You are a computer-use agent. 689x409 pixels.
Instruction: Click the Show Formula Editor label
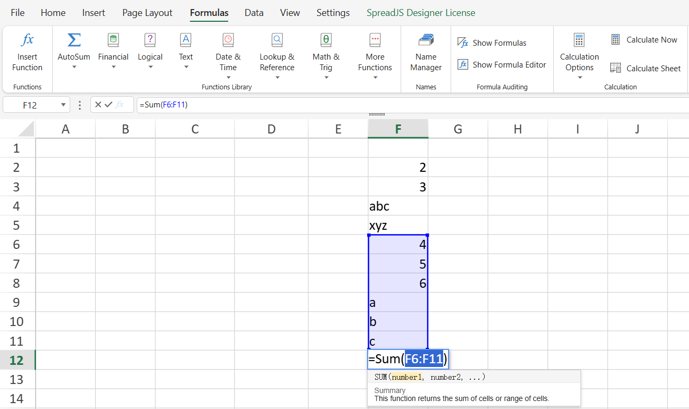click(509, 65)
